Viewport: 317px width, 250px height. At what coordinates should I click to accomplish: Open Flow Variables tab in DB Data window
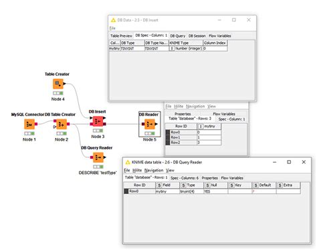[x=220, y=36]
